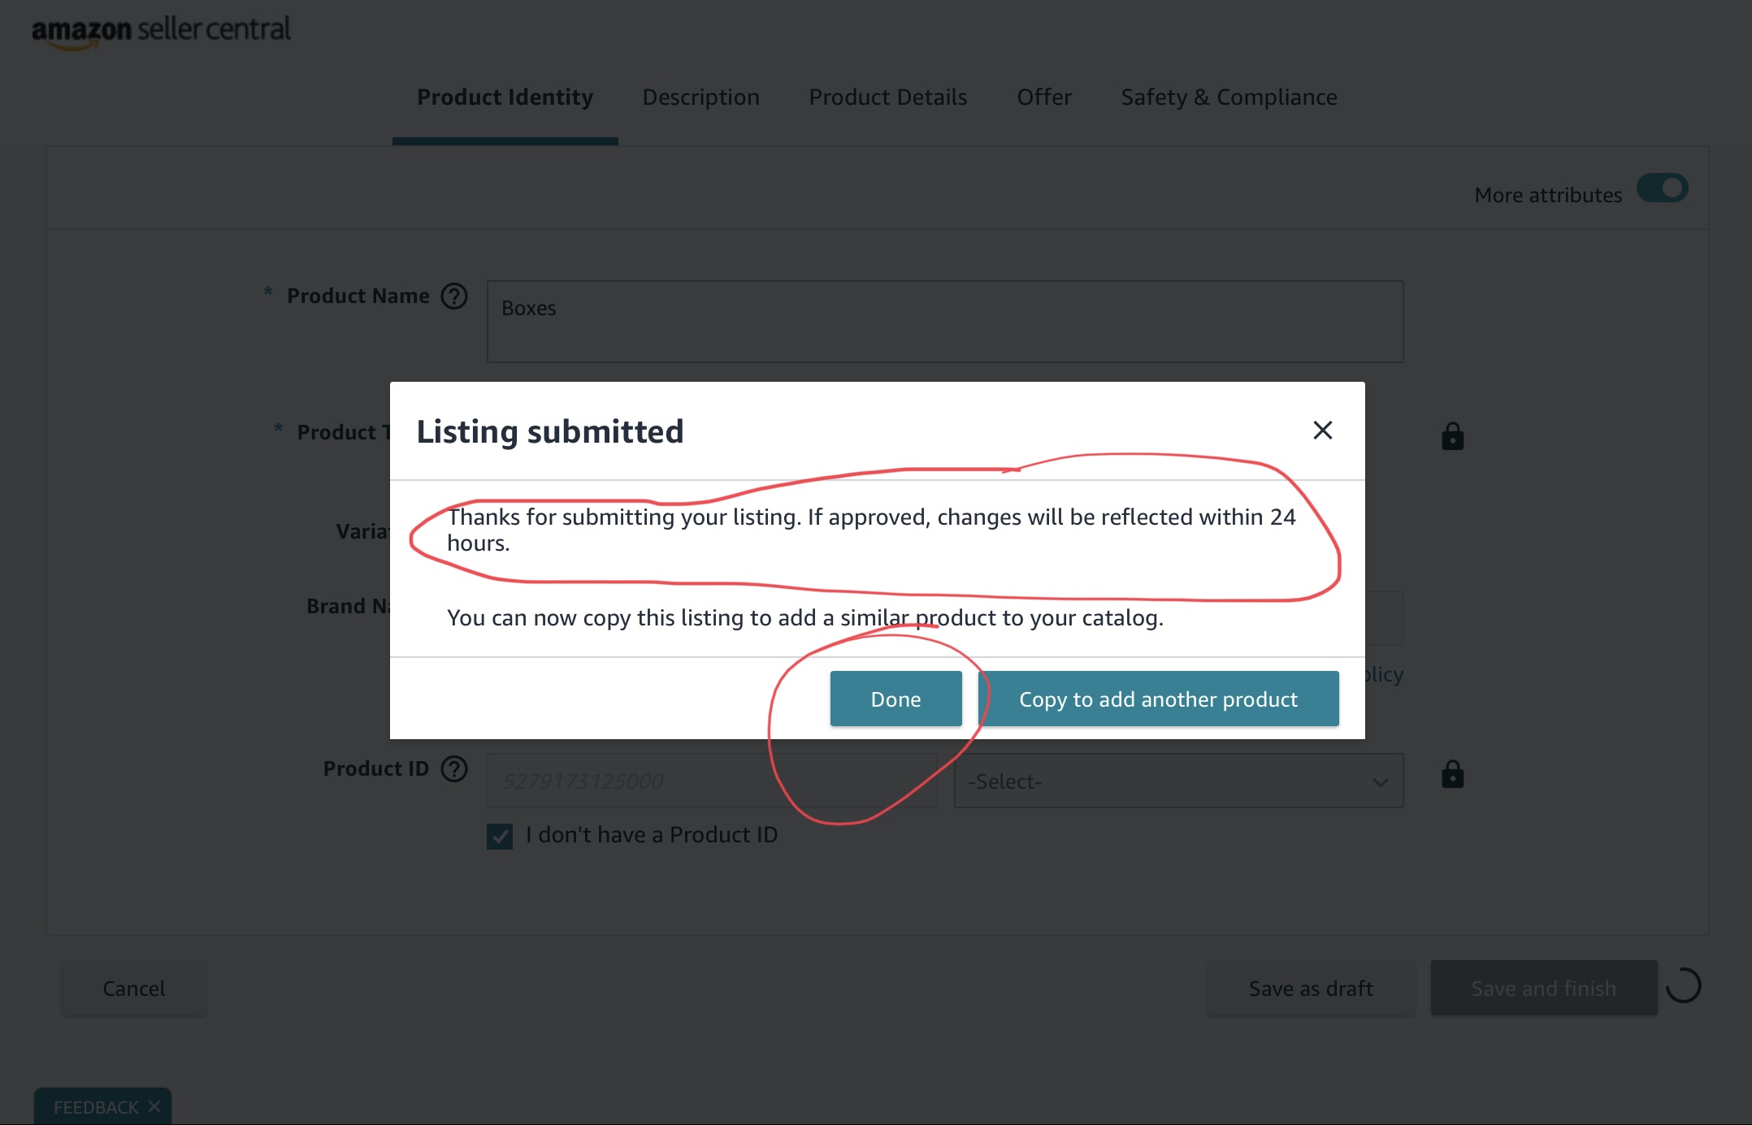Click the Product ID help icon
This screenshot has height=1125, width=1752.
454,768
